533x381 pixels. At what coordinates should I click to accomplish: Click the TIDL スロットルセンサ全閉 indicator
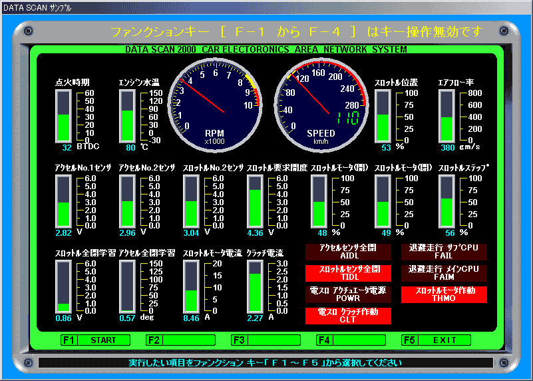(x=349, y=273)
